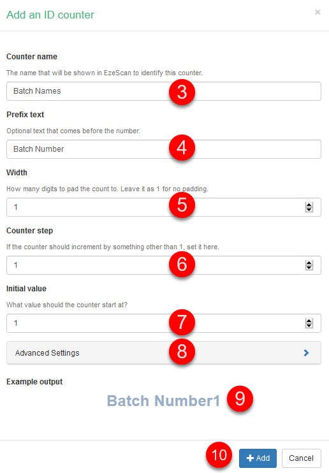Click the Add button
The height and width of the screenshot is (473, 329).
coord(258,458)
